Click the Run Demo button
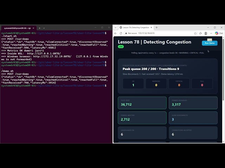225x168 pixels. click(210, 43)
